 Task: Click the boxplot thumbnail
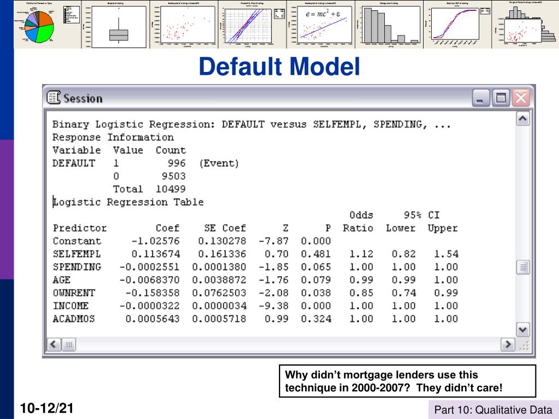116,24
